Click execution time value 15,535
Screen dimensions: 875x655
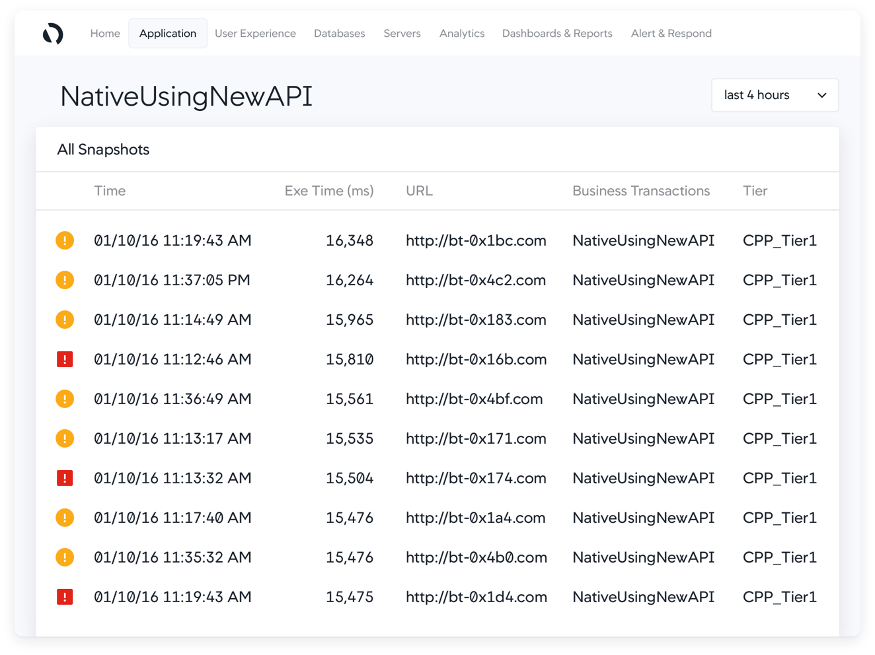click(350, 438)
